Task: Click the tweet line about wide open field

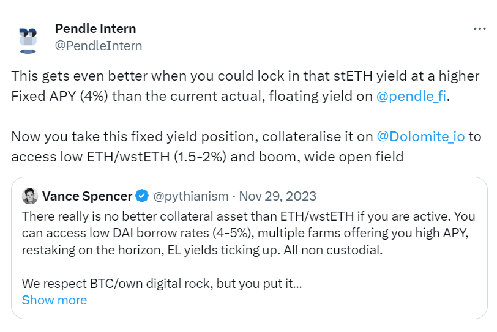Action: click(x=207, y=157)
